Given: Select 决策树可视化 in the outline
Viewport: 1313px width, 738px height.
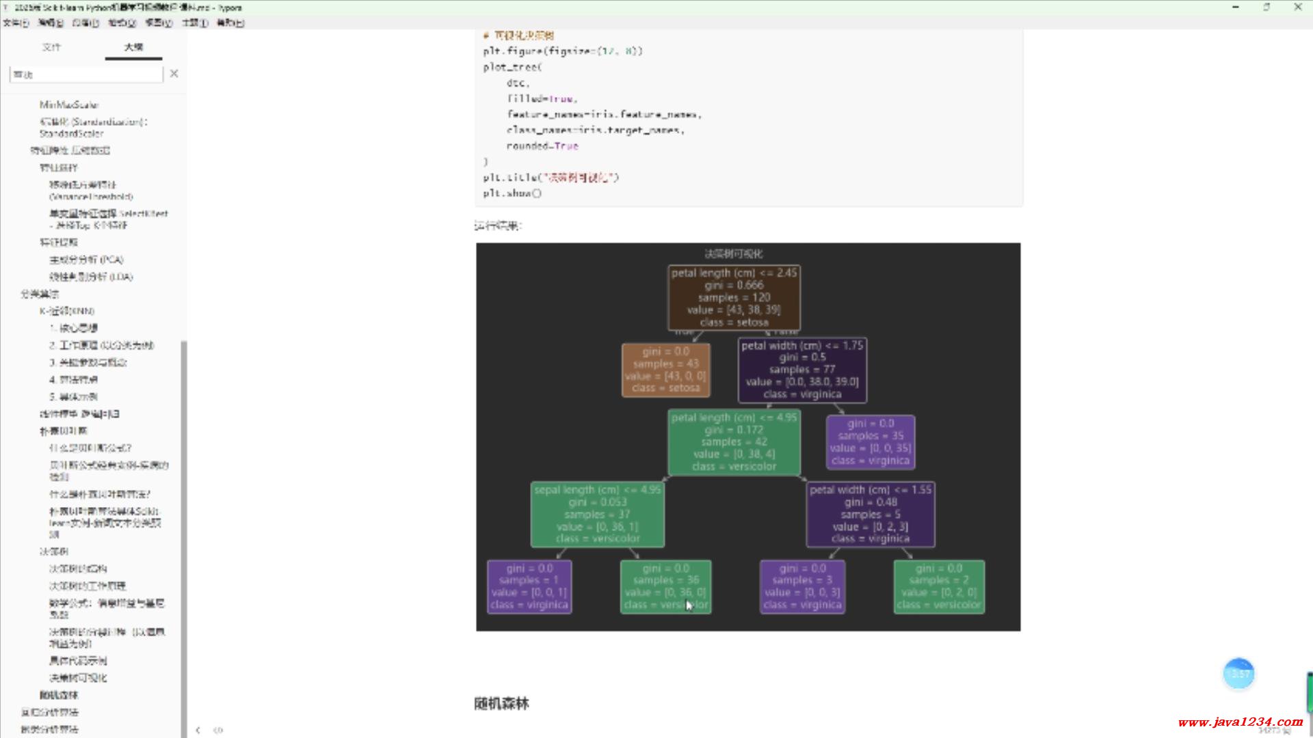Looking at the screenshot, I should point(78,678).
